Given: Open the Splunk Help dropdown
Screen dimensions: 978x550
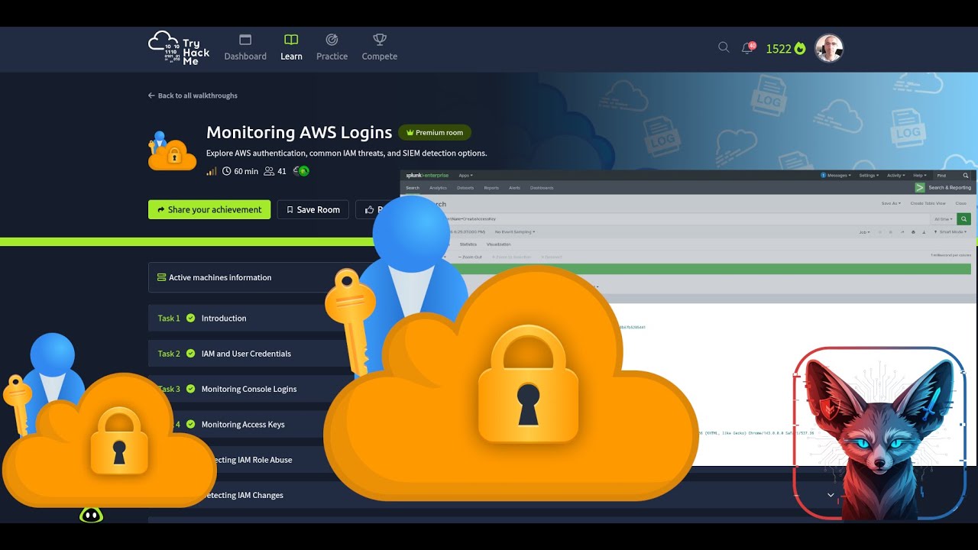Looking at the screenshot, I should [920, 175].
